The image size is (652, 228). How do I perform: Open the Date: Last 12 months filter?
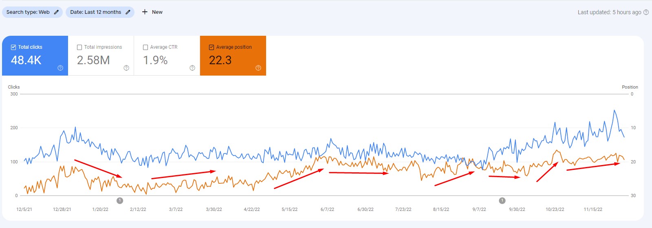pos(95,12)
